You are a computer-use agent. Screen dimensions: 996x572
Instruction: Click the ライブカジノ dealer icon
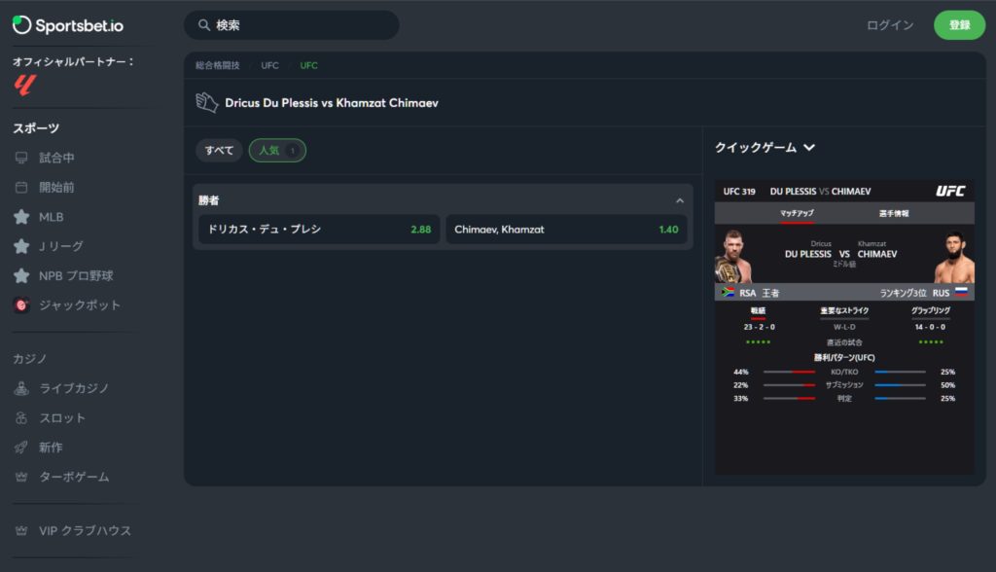click(x=21, y=388)
